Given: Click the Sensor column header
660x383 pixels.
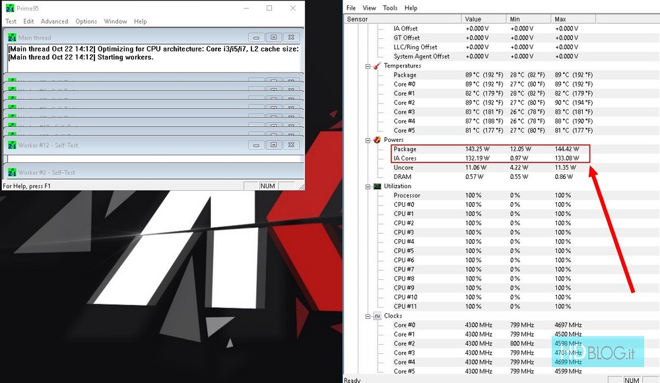Looking at the screenshot, I should 358,19.
